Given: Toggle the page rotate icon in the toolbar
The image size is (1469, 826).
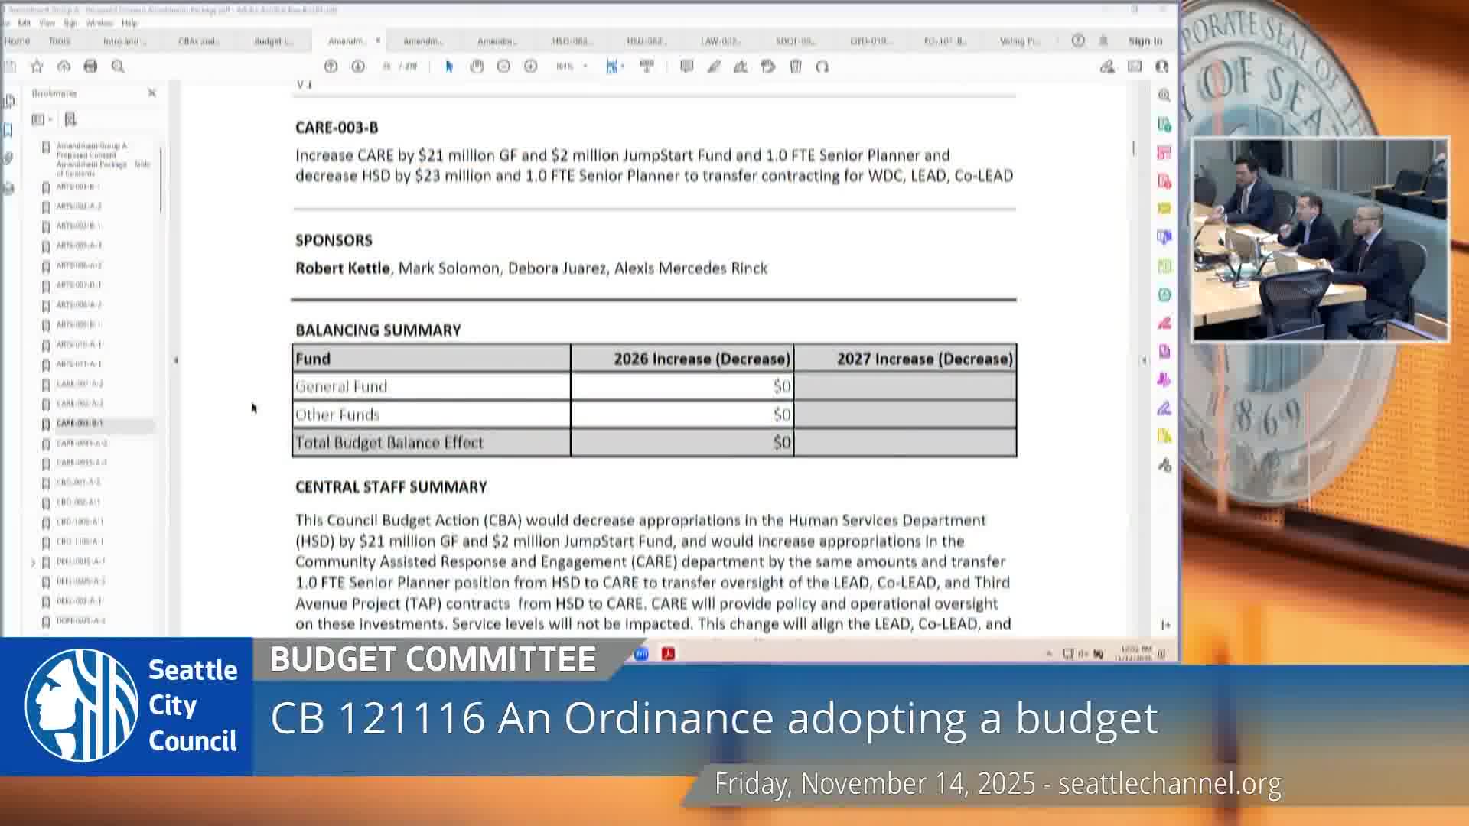Looking at the screenshot, I should click(x=823, y=67).
